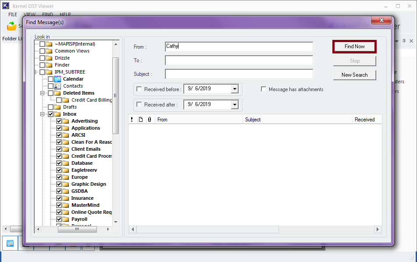Select the ~MAPISP(Internal) folder
417x262 pixels.
[x=75, y=44]
